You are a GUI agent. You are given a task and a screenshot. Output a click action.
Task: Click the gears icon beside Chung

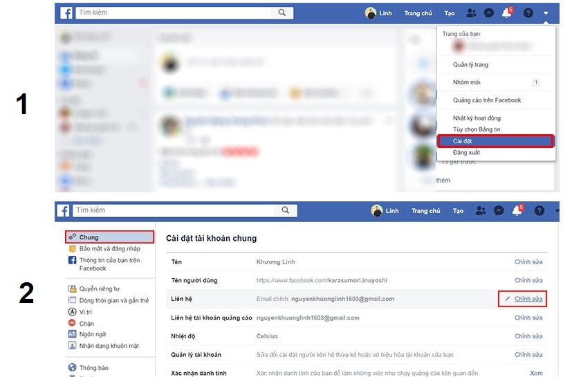click(x=72, y=237)
